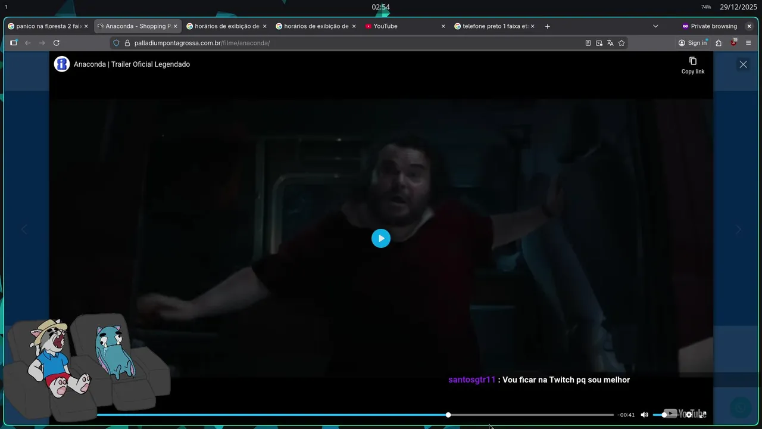Screen dimensions: 762x429
Task: Sign in to browser account
Action: click(x=692, y=43)
